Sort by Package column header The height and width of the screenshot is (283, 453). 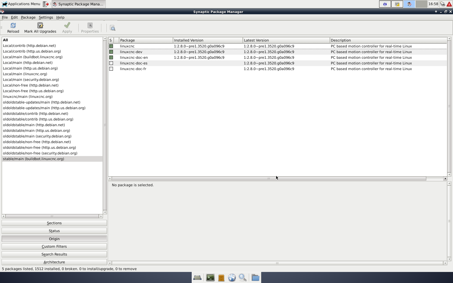coord(146,40)
